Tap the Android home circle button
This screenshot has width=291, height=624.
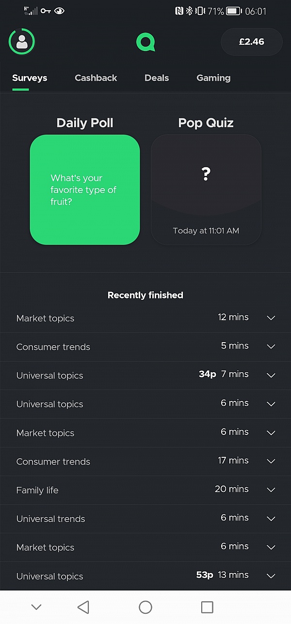click(x=145, y=607)
